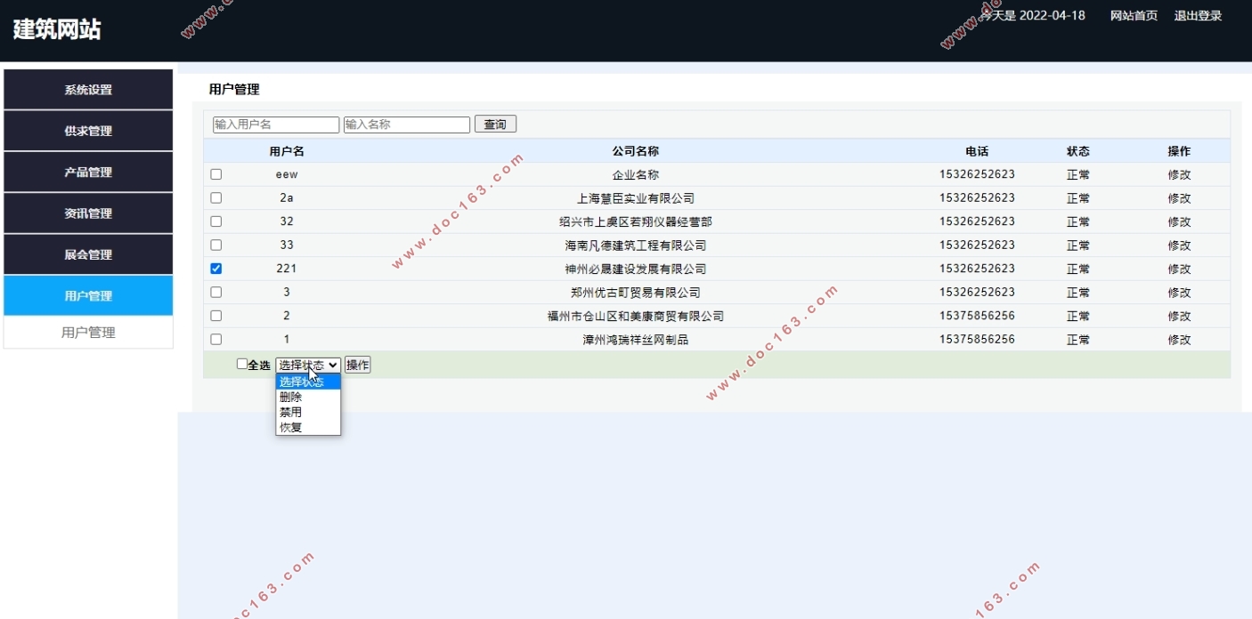Open the 用户管理 submenu entry

pos(88,333)
